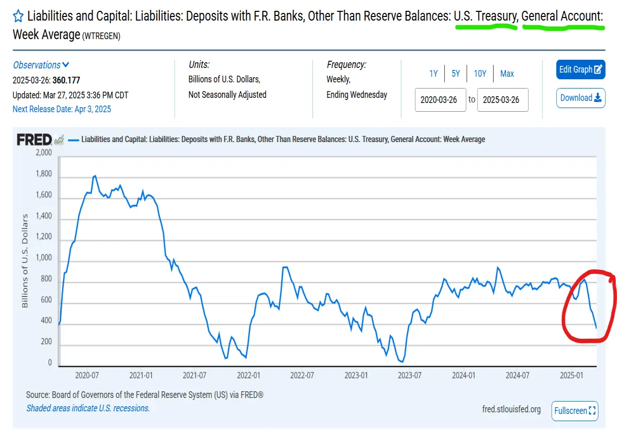Open the Fullscreen chart view
This screenshot has height=434, width=617.
(575, 411)
